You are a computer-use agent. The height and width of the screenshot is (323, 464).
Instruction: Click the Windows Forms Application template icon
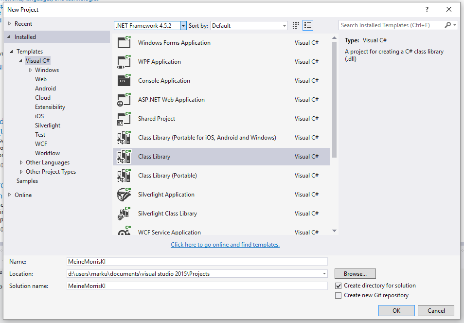click(x=125, y=43)
